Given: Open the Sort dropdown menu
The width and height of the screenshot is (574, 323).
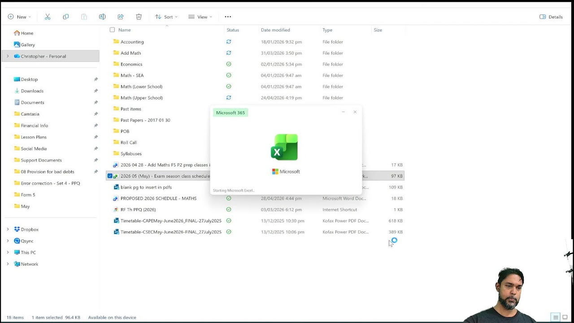Looking at the screenshot, I should pyautogui.click(x=166, y=17).
